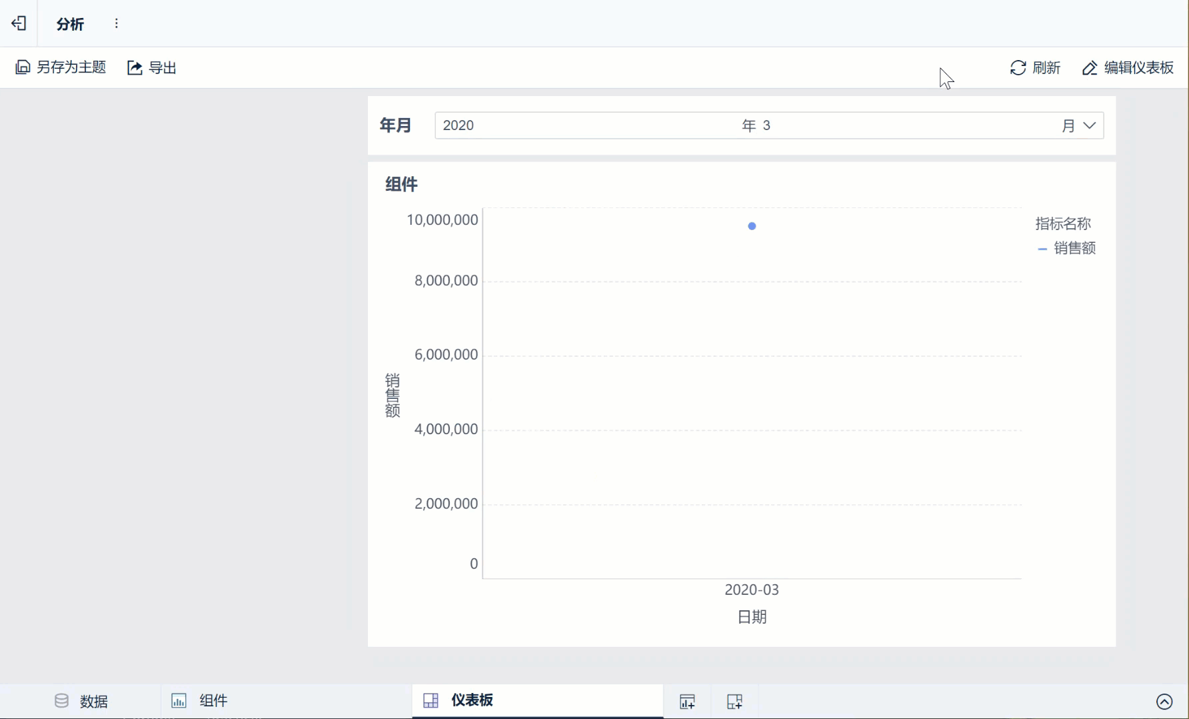This screenshot has height=719, width=1189.
Task: Click the 编辑仪表板 pencil icon
Action: (x=1090, y=67)
